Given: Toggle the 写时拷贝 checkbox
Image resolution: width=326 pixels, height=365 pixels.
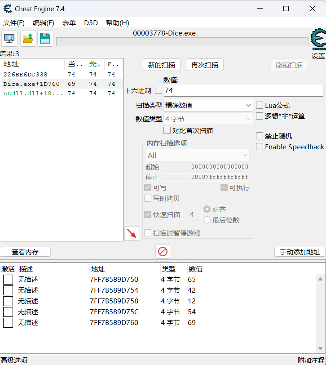Looking at the screenshot, I should (x=148, y=198).
